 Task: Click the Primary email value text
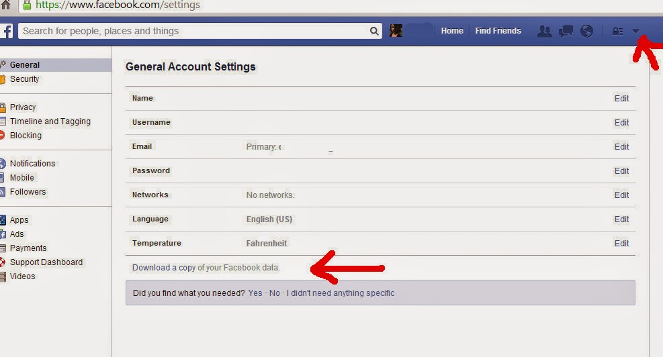pyautogui.click(x=263, y=146)
